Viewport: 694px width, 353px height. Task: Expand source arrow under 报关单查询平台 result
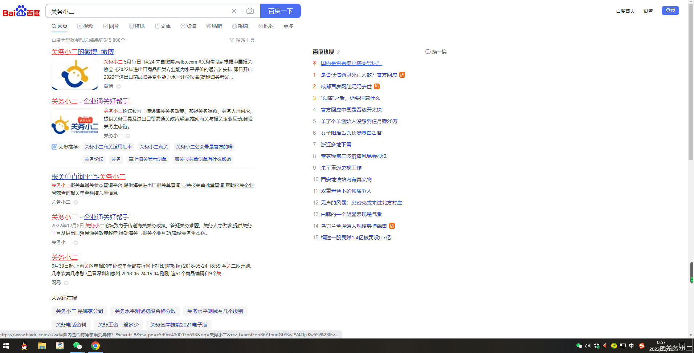[x=75, y=202]
